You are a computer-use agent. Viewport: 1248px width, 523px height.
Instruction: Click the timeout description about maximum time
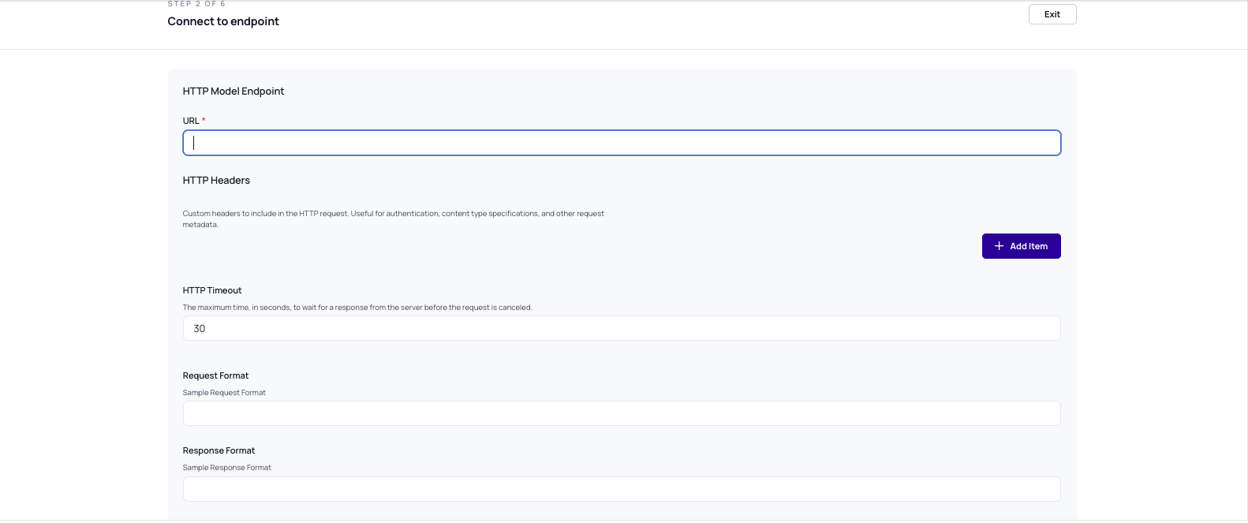pos(357,308)
